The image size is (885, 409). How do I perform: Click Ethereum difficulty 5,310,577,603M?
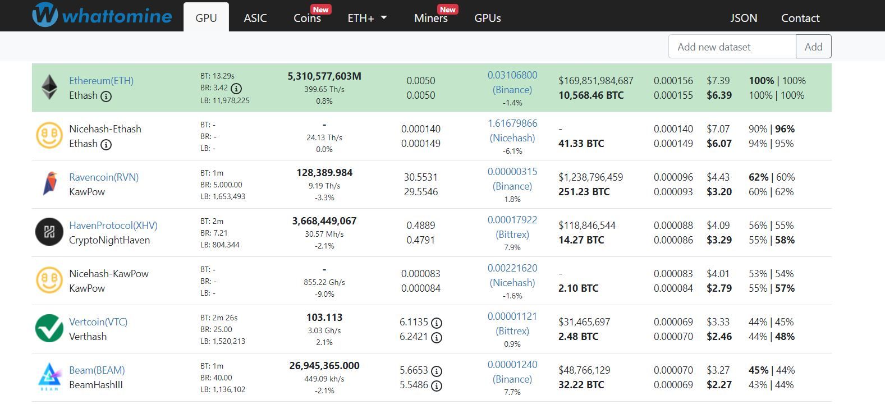(324, 76)
